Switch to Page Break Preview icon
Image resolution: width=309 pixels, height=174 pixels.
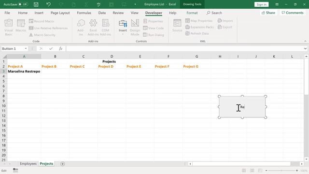click(x=260, y=171)
